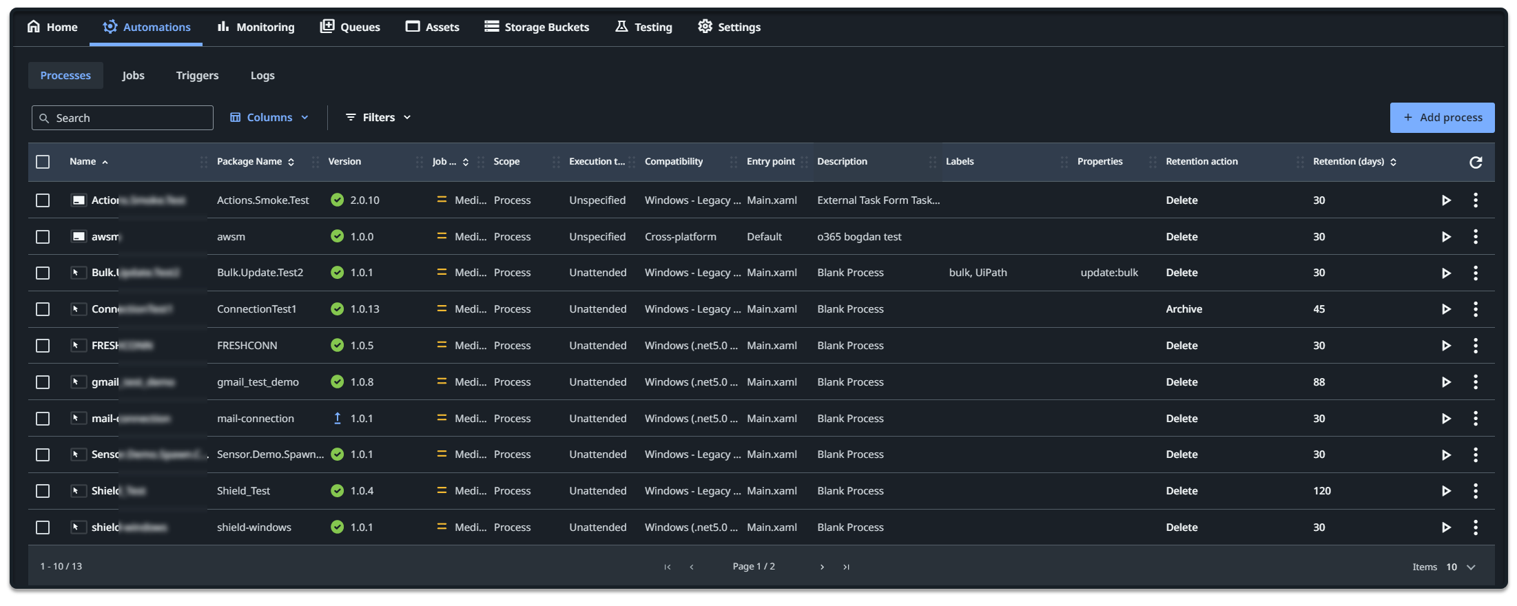Viewport: 1517px width, 606px height.
Task: Sort by the Package Name column
Action: [256, 162]
